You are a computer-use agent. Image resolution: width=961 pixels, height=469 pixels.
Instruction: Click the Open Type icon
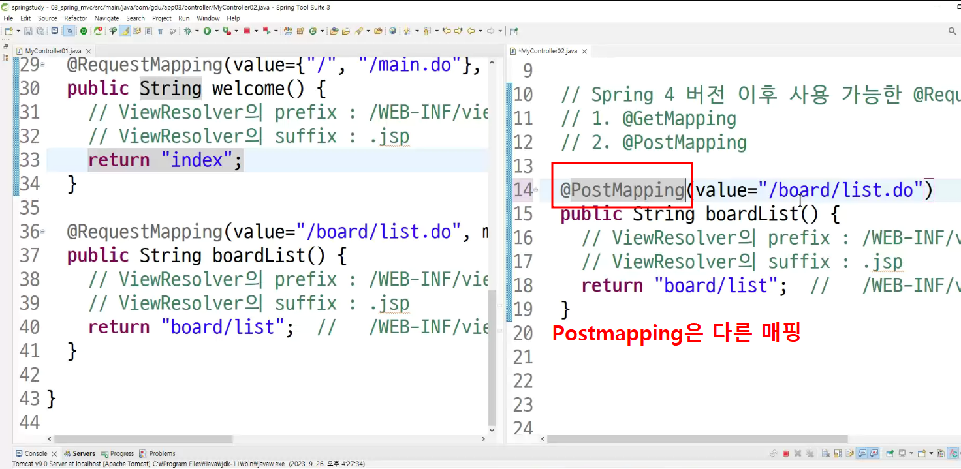pos(334,31)
